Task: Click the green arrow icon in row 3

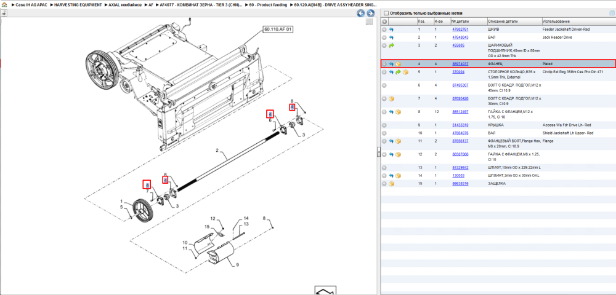Action: coord(391,45)
